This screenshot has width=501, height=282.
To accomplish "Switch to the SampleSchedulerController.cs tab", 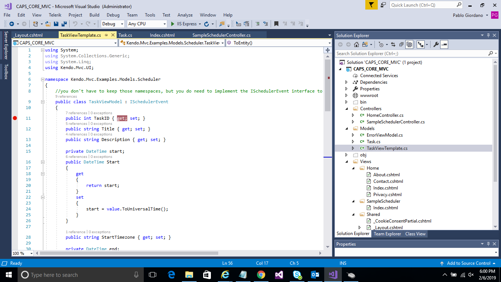I will (x=221, y=35).
